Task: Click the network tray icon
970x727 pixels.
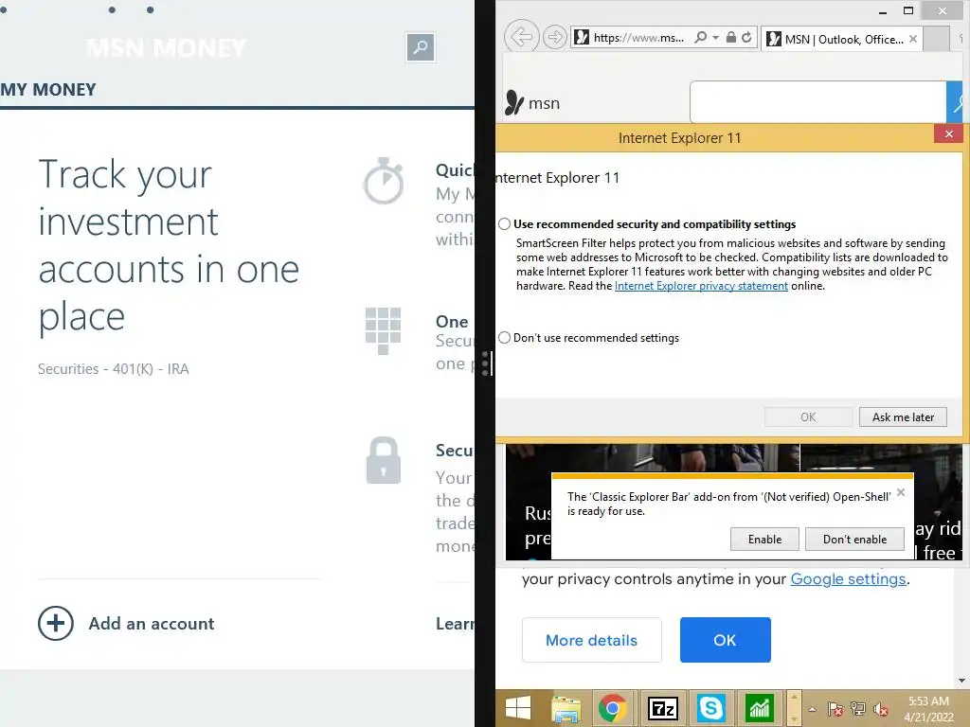Action: point(858,709)
